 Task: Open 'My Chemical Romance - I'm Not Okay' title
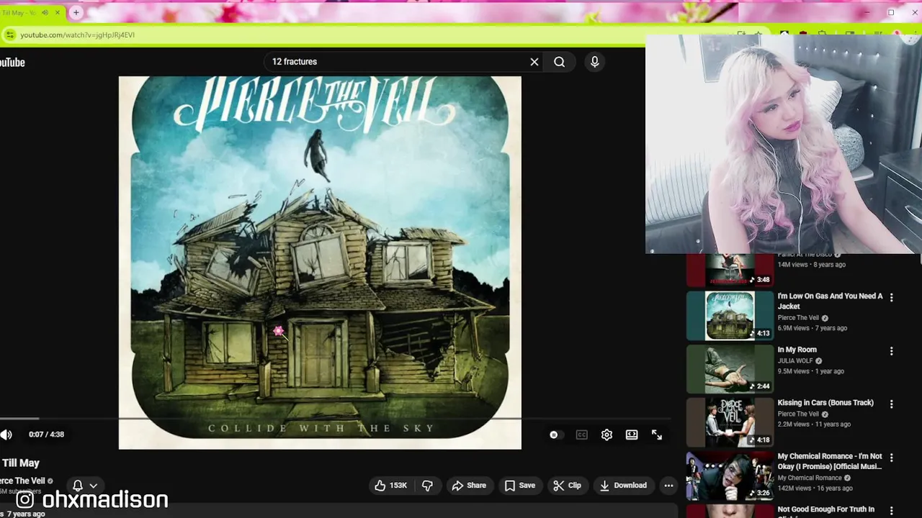830,461
